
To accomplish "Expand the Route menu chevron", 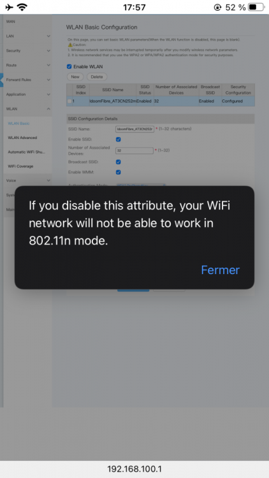I will tap(48, 65).
